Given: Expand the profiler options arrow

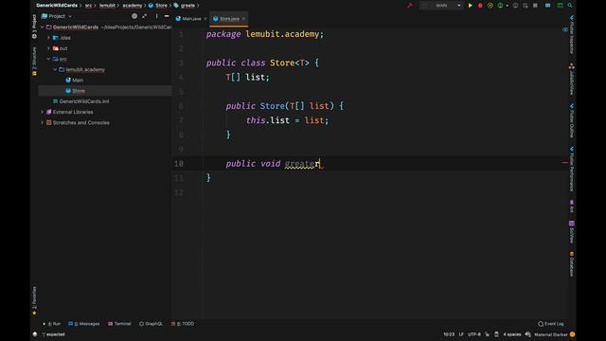Looking at the screenshot, I should [x=508, y=6].
